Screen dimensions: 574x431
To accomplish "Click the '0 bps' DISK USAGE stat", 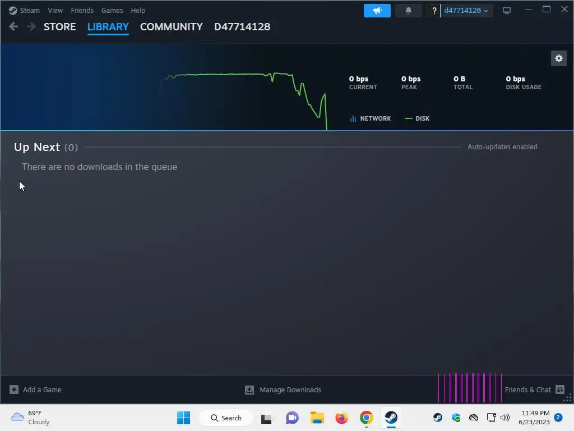I will [524, 82].
